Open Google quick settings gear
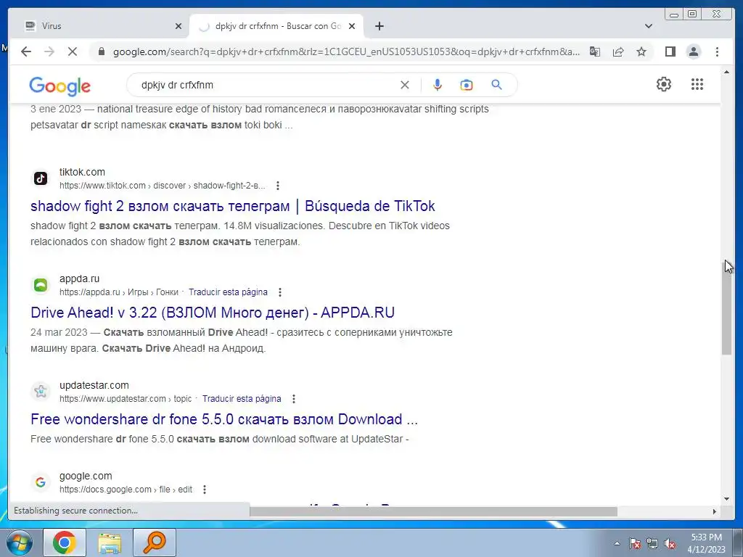 point(663,84)
